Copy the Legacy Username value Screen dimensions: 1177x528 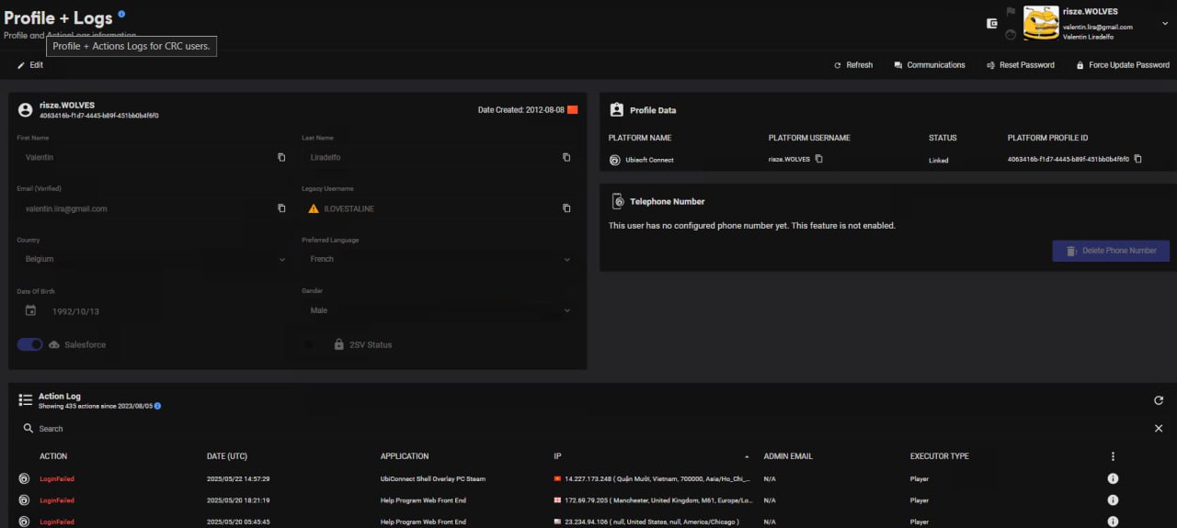566,208
